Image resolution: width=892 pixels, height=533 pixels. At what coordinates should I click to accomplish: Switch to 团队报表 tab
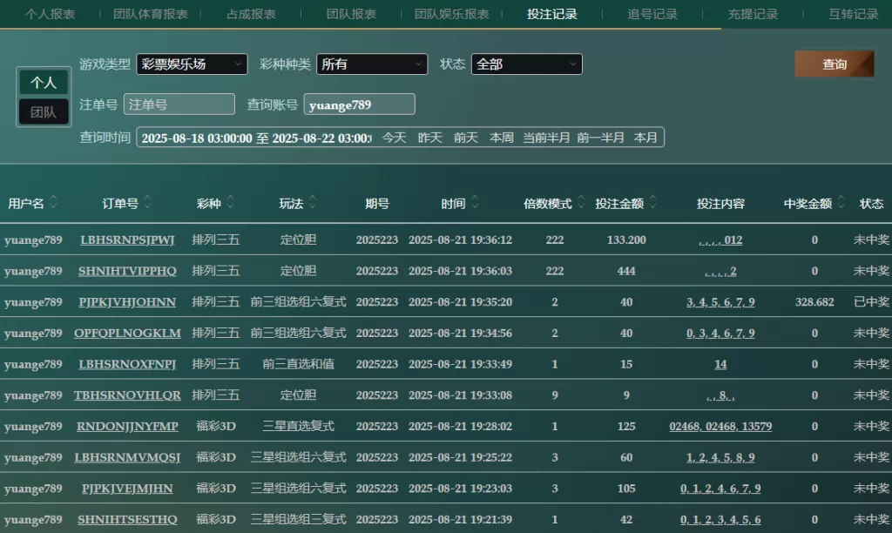[351, 14]
